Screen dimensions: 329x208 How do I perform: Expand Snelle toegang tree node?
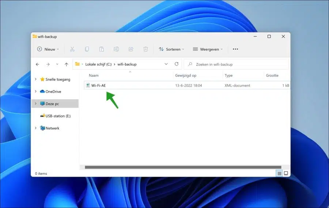(x=36, y=79)
